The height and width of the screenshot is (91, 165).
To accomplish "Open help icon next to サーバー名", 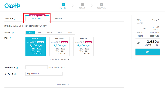I will [15, 74].
